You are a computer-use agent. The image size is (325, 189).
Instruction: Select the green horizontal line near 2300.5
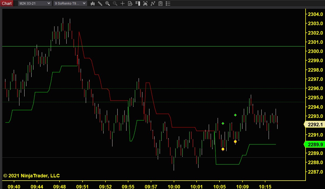tap(153, 46)
